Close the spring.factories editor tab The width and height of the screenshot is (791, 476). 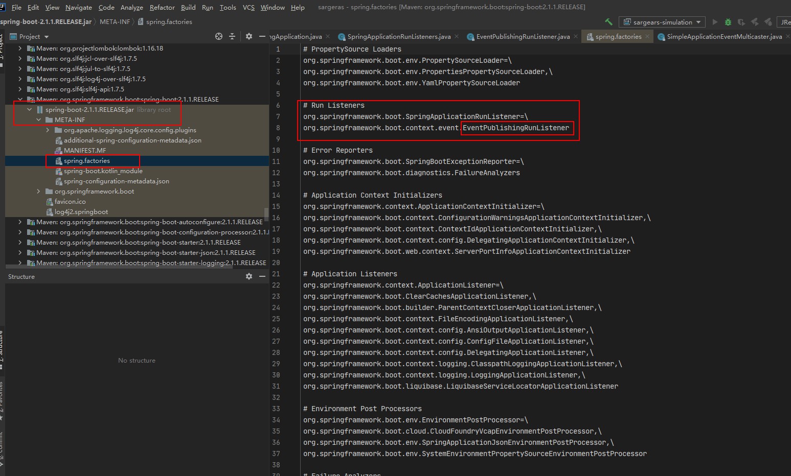(x=647, y=36)
